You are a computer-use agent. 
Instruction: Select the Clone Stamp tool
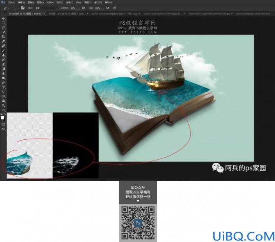(x=3, y=55)
